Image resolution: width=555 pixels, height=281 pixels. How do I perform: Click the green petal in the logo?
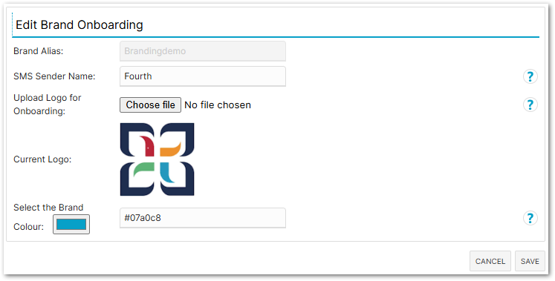143,170
